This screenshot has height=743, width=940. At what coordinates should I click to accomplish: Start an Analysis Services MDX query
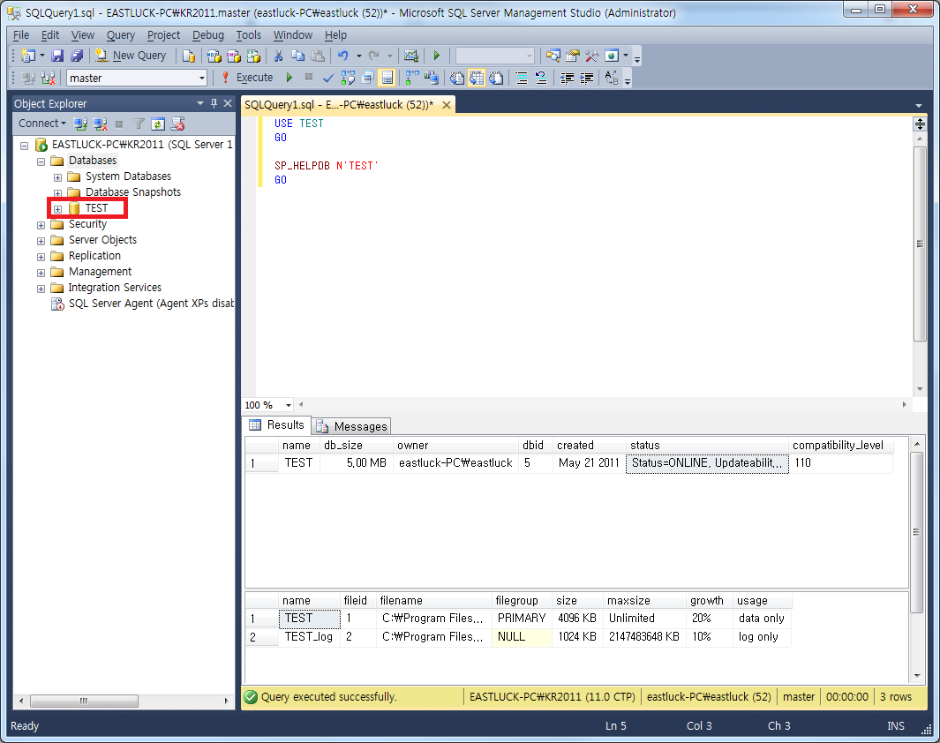click(x=214, y=56)
